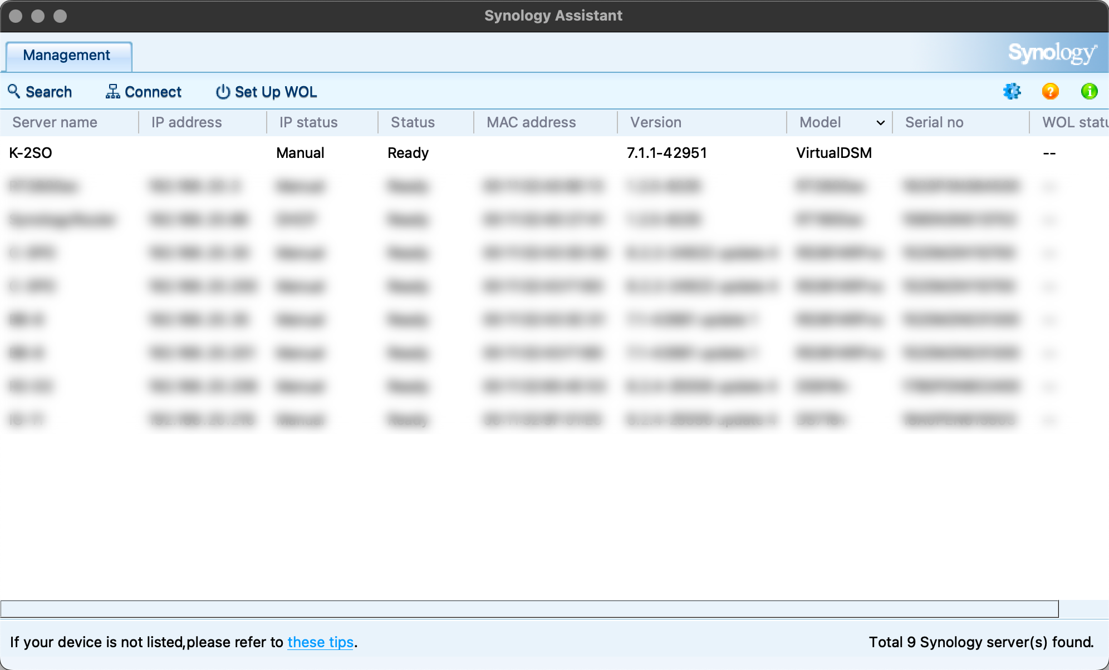
Task: Open the these tips link
Action: pos(320,642)
